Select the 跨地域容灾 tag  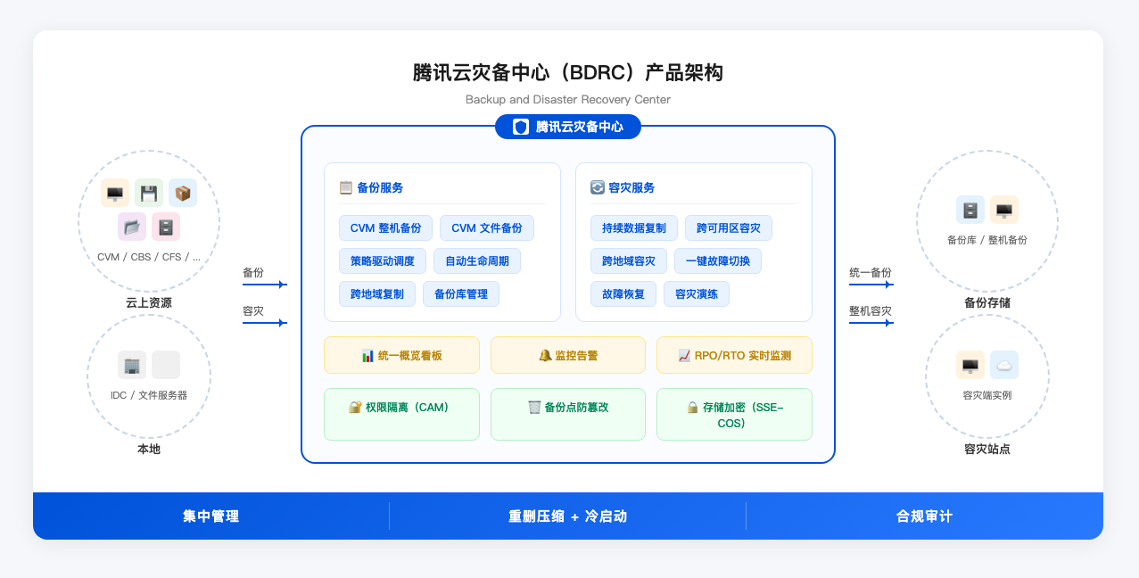point(629,260)
